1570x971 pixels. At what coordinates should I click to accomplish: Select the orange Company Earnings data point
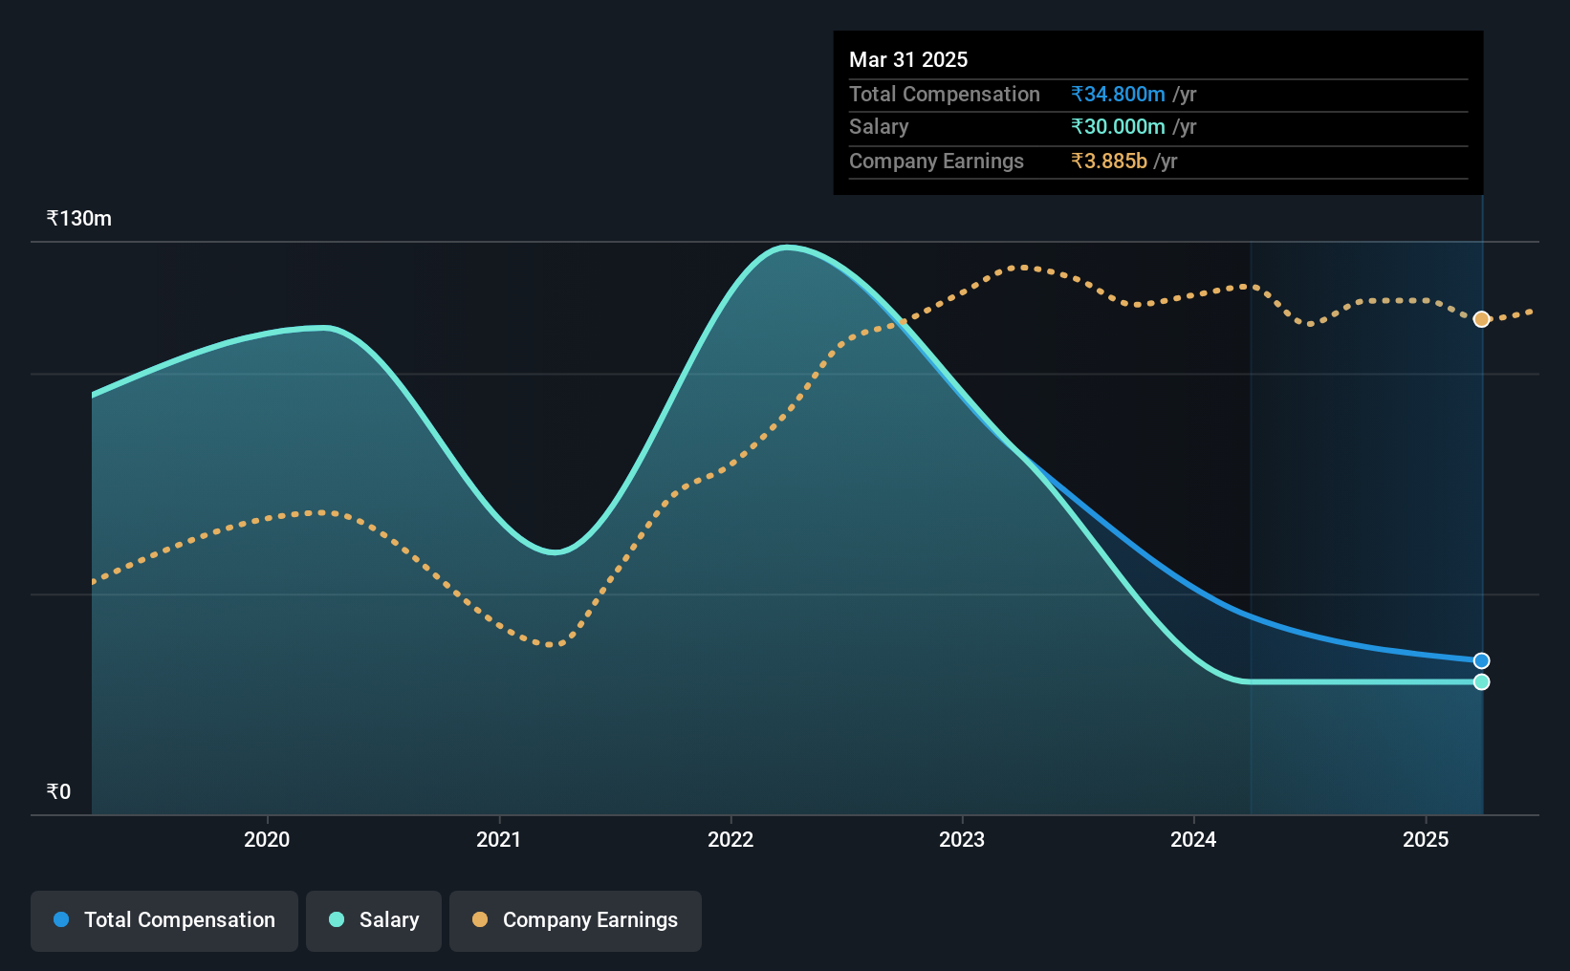pos(1481,319)
